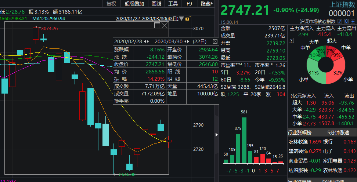357x182 pixels.
Task: Close the selected range box with X
Action: point(165,25)
